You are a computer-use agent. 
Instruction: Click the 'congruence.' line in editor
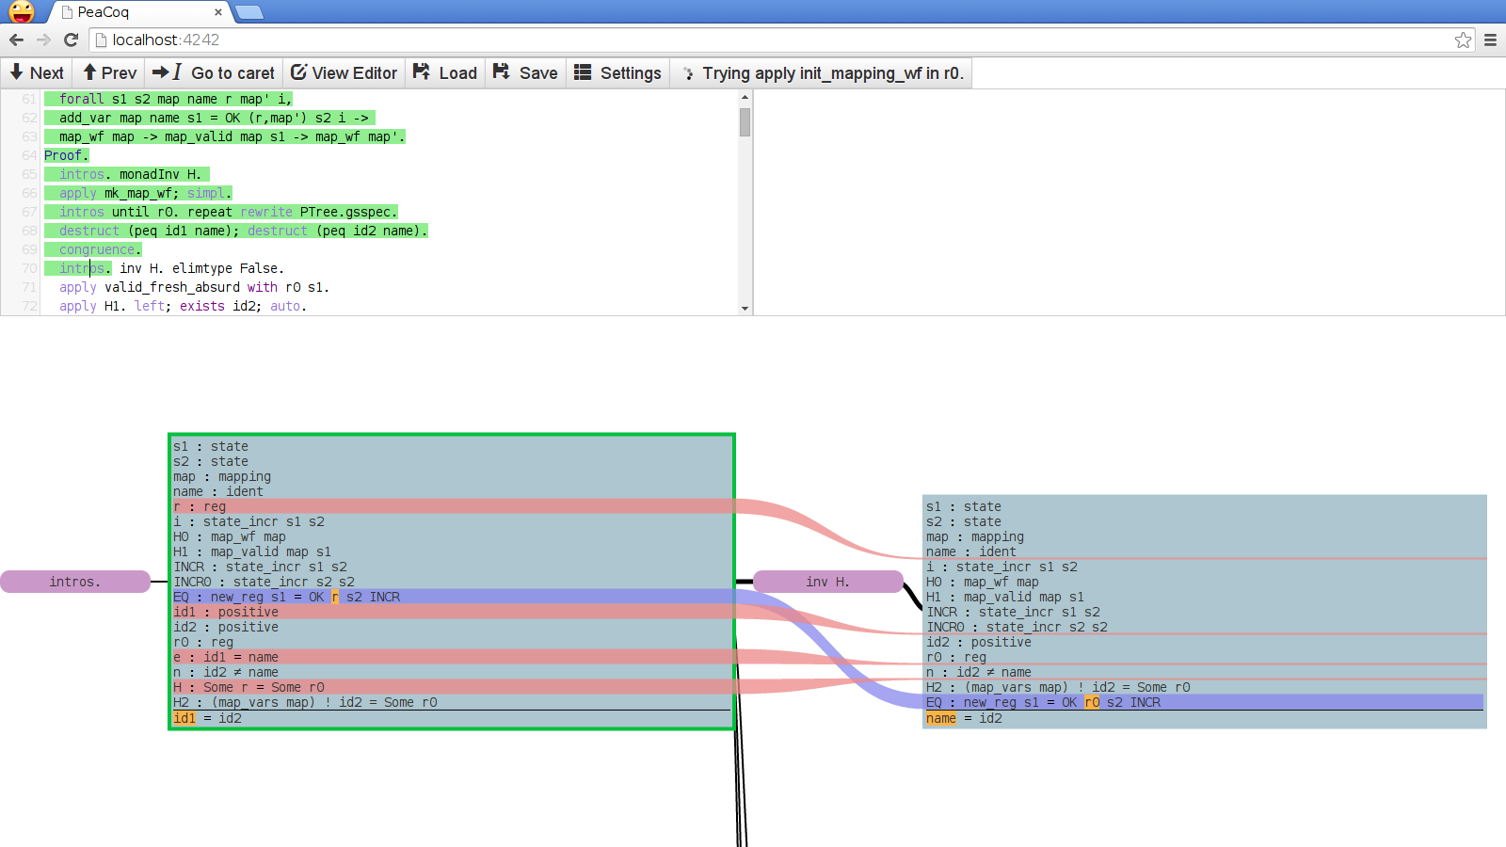[x=100, y=249]
